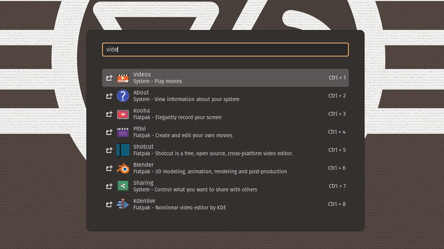Click the "Ctrl + 8" shortcut label
The image size is (444, 249).
coord(337,204)
